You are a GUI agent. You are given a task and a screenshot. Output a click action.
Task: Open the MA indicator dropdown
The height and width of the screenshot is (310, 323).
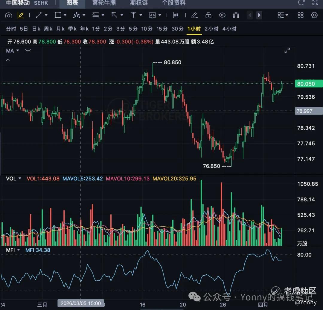click(17, 51)
